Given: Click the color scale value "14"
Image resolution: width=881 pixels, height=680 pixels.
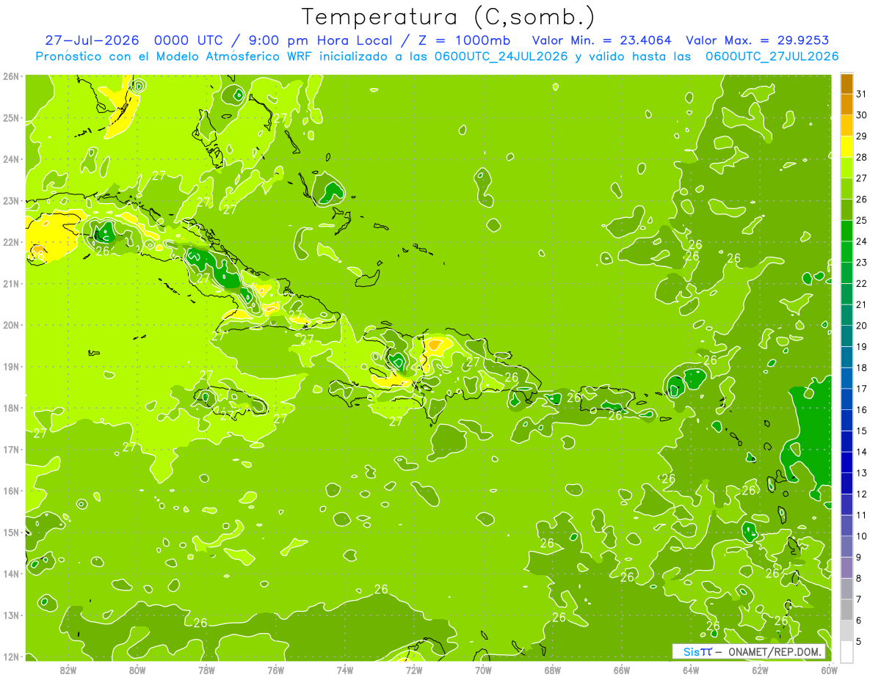Looking at the screenshot, I should (862, 452).
